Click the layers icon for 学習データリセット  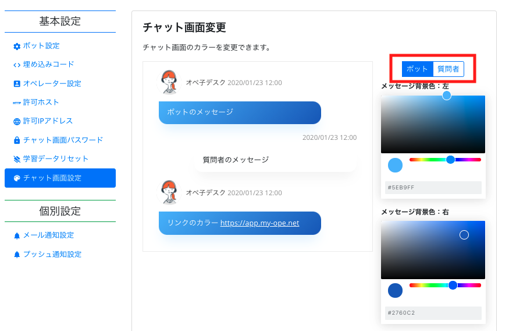pyautogui.click(x=17, y=159)
